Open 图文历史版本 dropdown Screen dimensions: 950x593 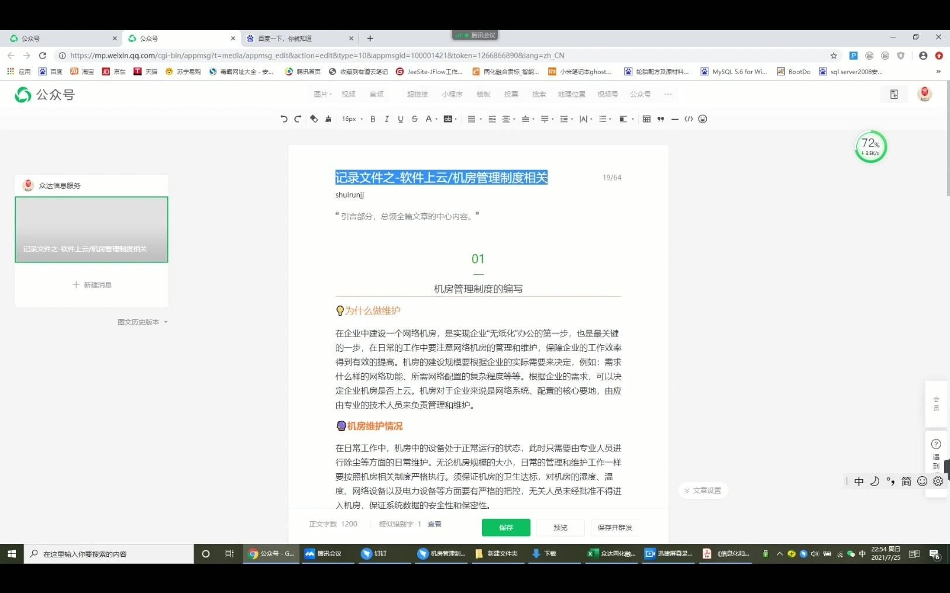142,322
